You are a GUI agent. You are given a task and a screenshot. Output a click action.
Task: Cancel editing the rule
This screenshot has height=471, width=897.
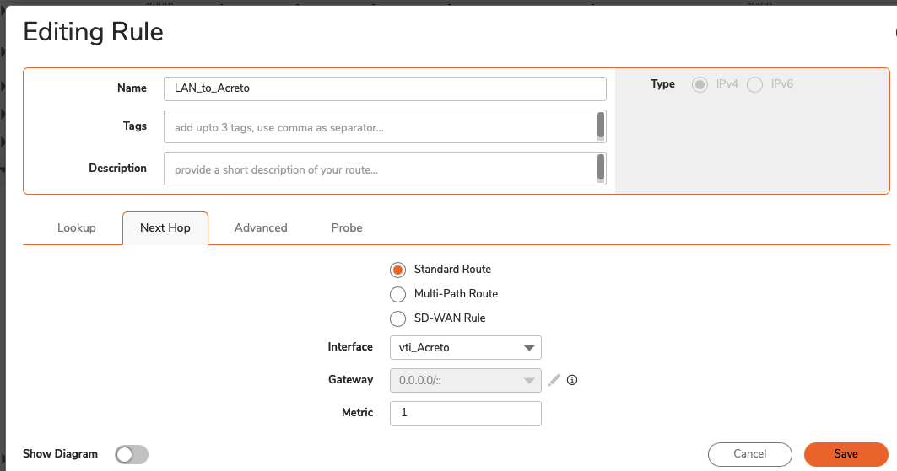(x=750, y=454)
